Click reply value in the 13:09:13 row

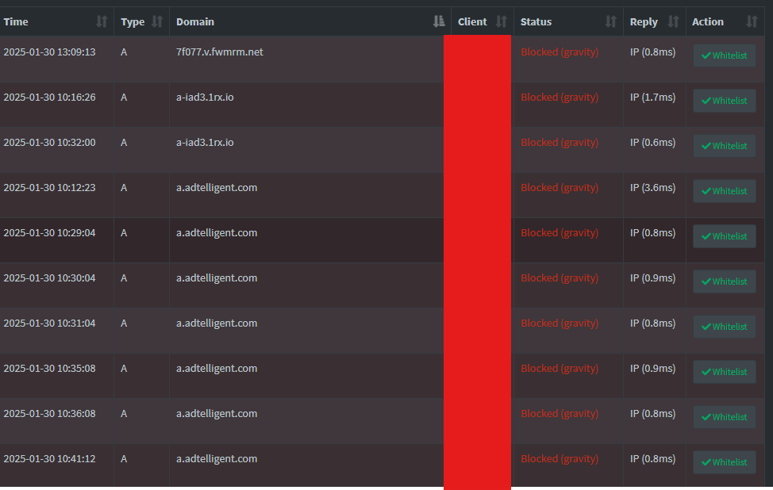[x=652, y=52]
